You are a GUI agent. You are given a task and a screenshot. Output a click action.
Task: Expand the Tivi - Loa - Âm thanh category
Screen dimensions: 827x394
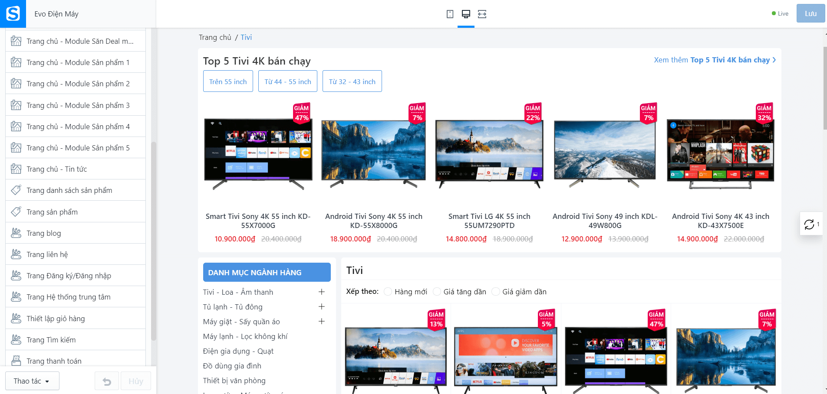coord(322,292)
